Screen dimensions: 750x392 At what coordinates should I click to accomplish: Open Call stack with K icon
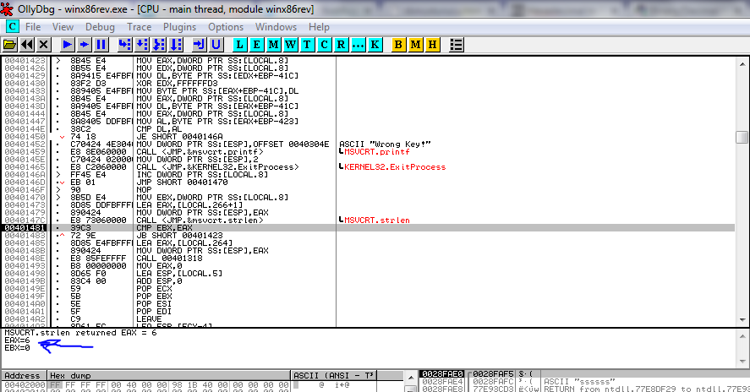pyautogui.click(x=375, y=45)
